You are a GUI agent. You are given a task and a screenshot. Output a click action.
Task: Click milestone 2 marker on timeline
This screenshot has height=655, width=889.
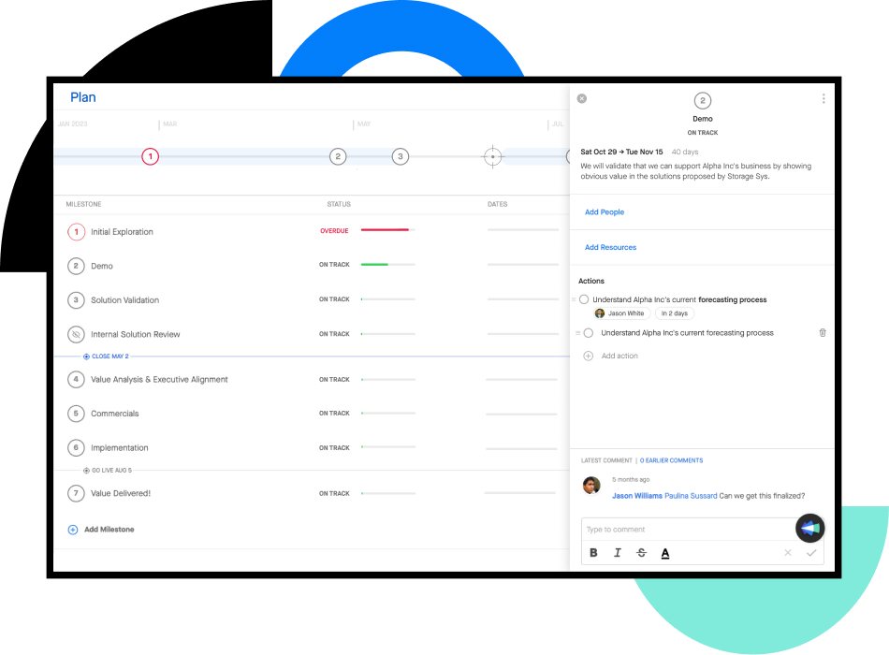(x=338, y=156)
